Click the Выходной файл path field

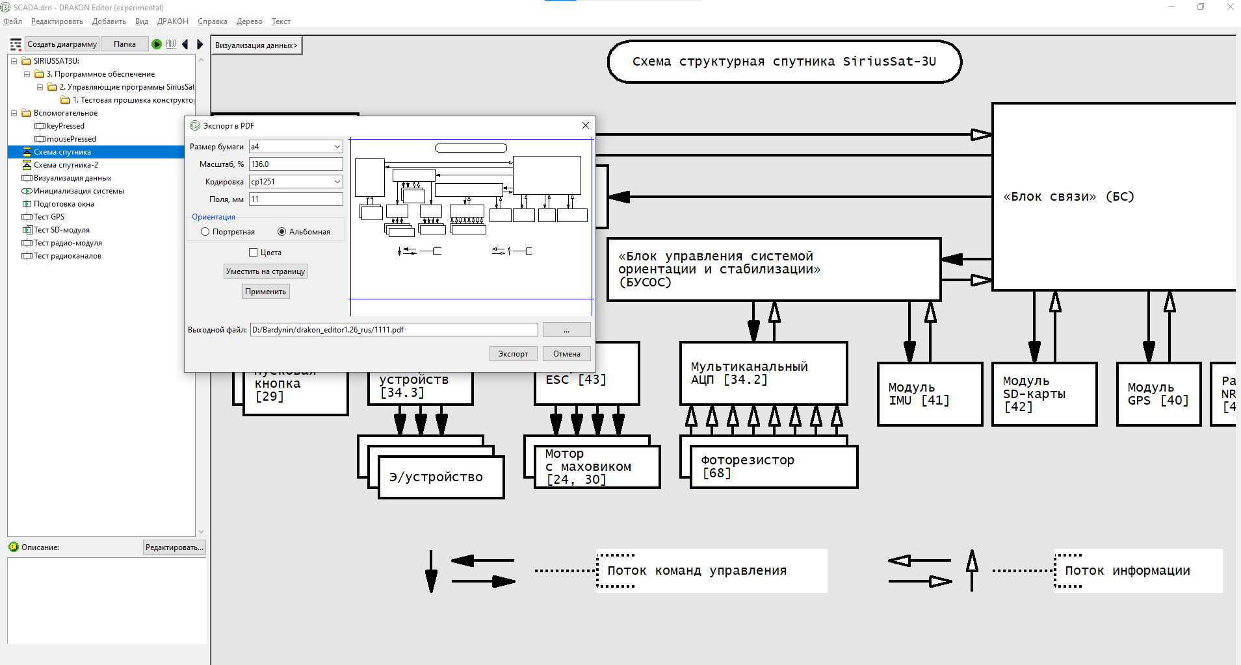tap(393, 330)
